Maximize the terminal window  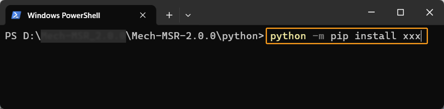coord(400,12)
